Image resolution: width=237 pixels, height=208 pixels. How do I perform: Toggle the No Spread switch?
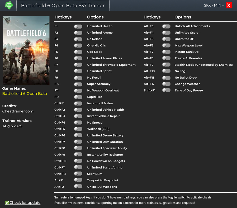coord(78,122)
